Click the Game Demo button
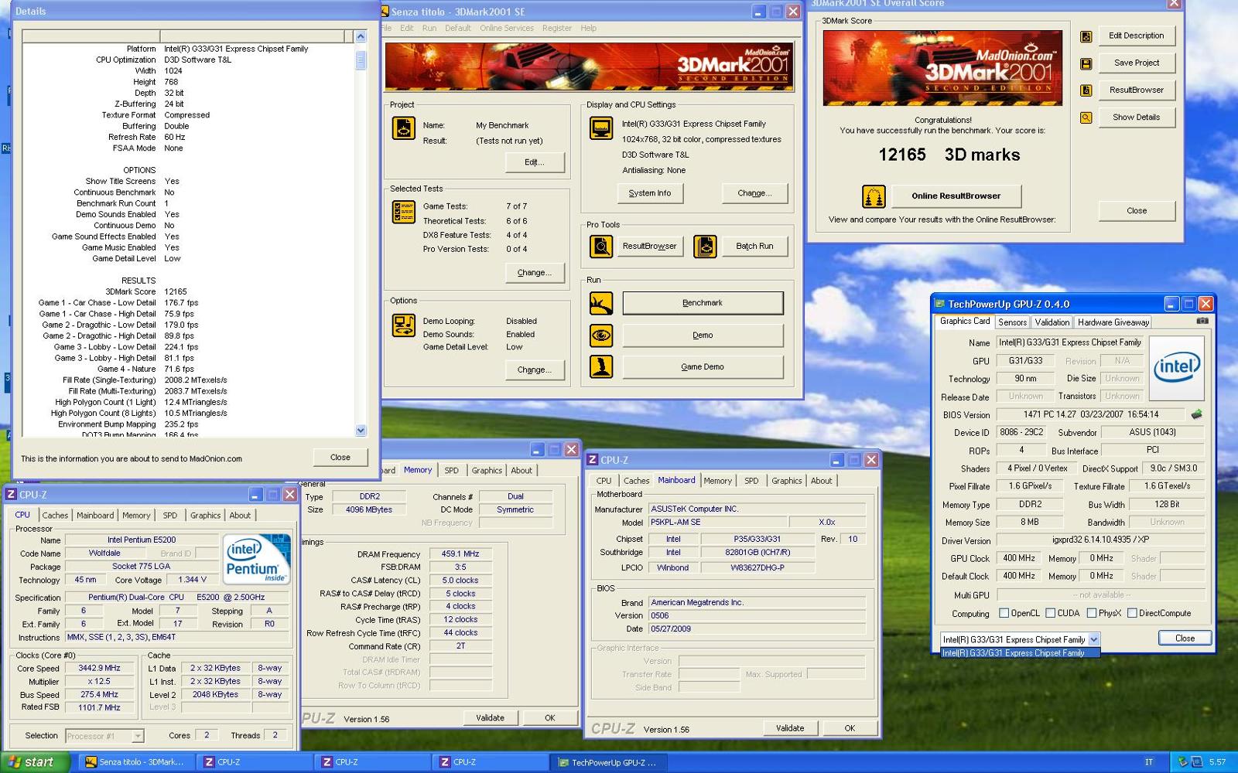Image resolution: width=1238 pixels, height=773 pixels. [703, 366]
